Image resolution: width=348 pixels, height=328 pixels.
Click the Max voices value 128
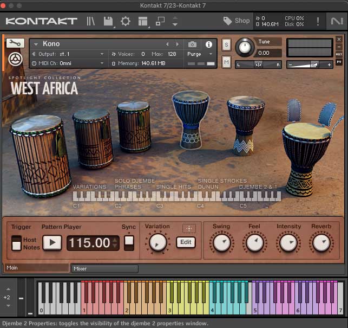[x=172, y=54]
